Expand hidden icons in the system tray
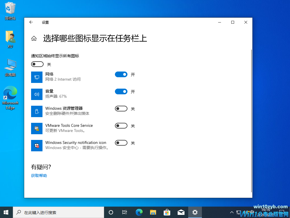 tap(232, 212)
